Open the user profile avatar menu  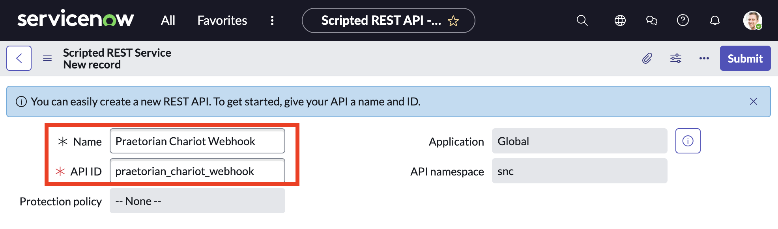753,20
